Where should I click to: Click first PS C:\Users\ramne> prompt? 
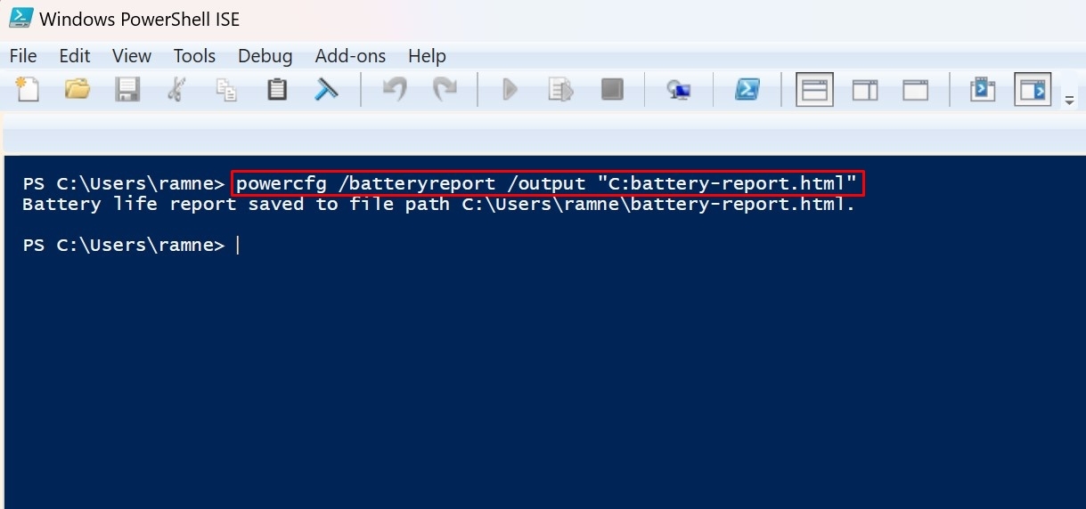click(x=124, y=184)
